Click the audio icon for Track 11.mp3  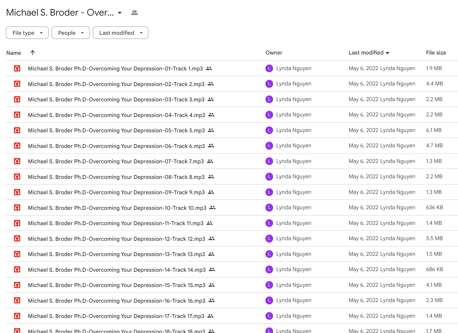pos(17,223)
